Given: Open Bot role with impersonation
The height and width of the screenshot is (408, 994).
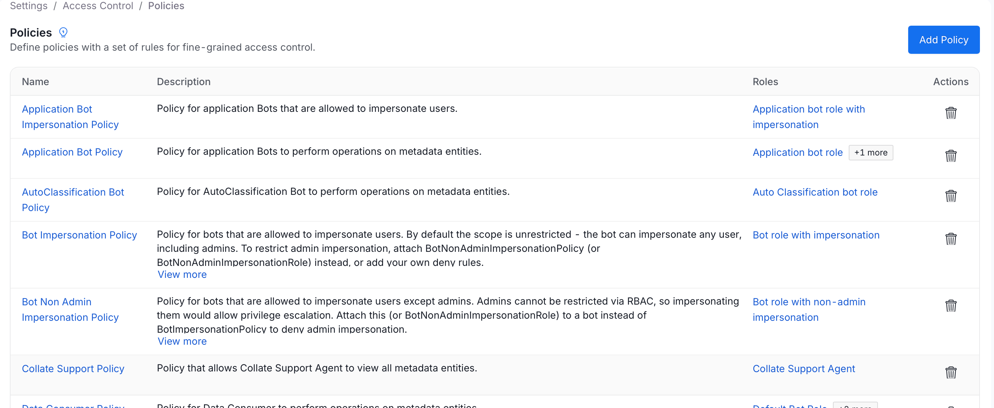Looking at the screenshot, I should click(x=816, y=235).
